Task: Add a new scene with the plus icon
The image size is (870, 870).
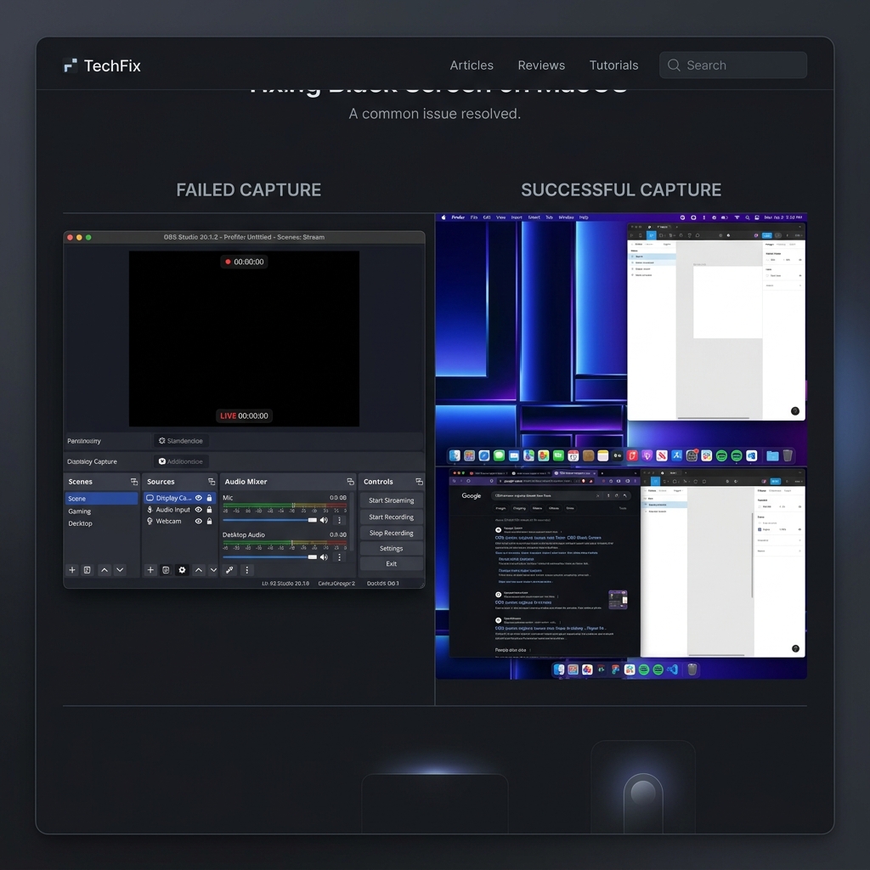Action: tap(72, 570)
